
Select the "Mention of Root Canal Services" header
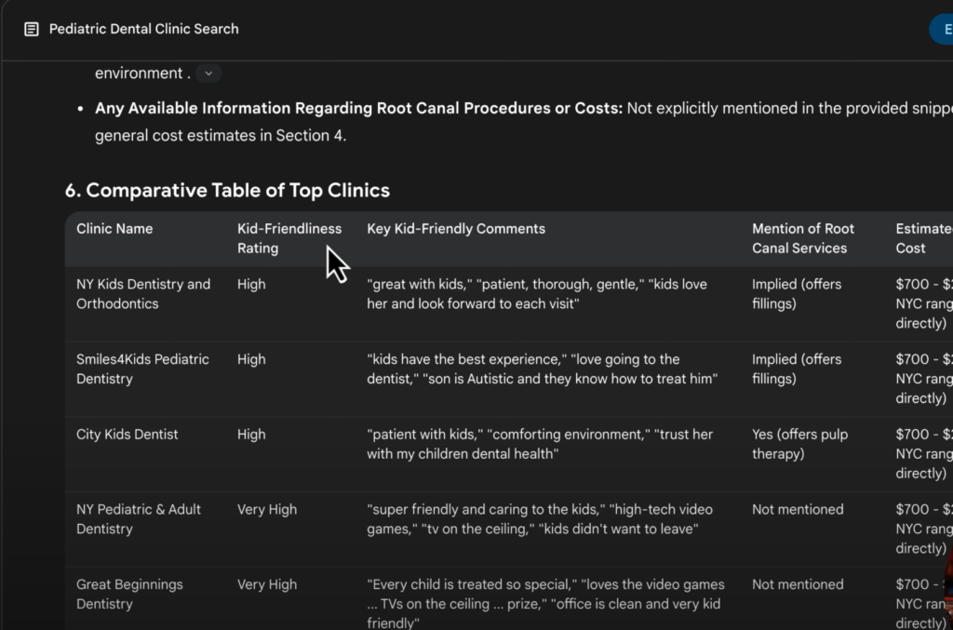coord(802,238)
